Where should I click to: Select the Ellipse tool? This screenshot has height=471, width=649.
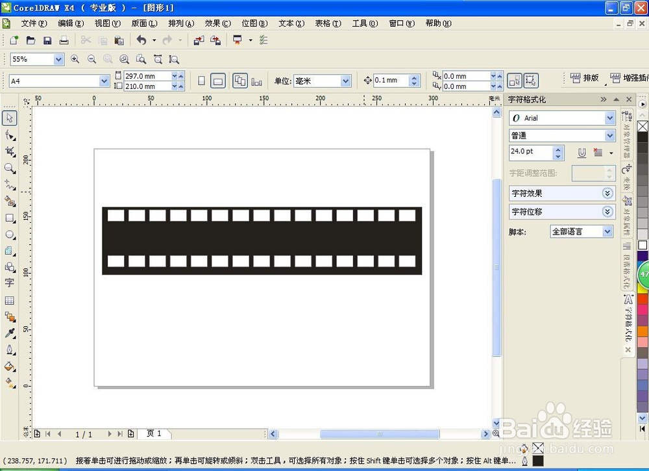tap(10, 235)
